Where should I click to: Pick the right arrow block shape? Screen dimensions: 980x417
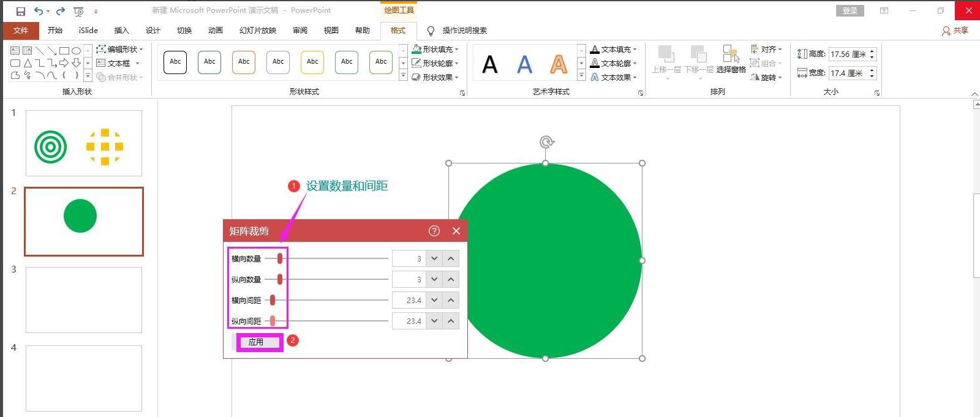tap(64, 63)
